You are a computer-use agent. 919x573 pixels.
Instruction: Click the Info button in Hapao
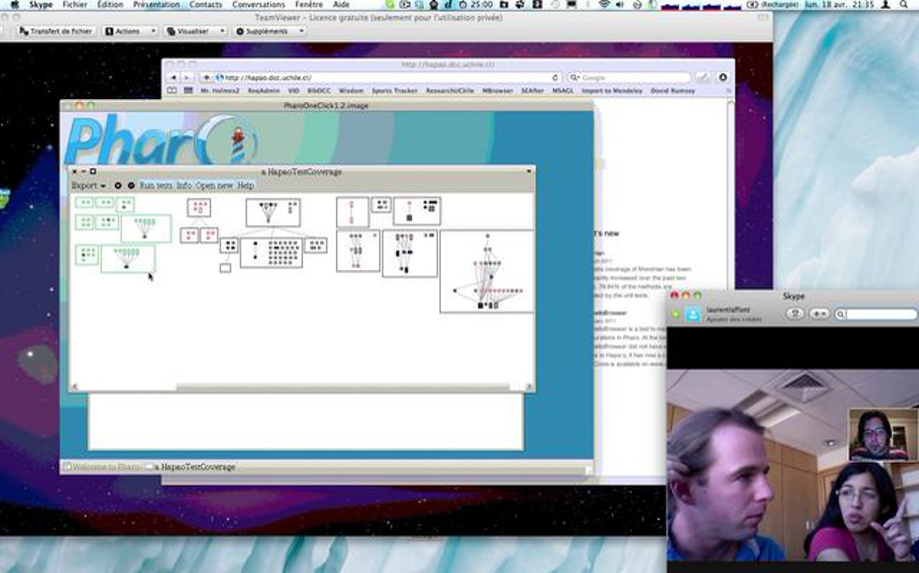(x=184, y=186)
